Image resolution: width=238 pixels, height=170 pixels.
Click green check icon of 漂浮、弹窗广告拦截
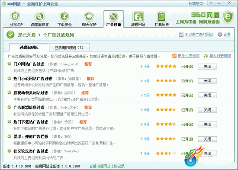tap(10, 136)
